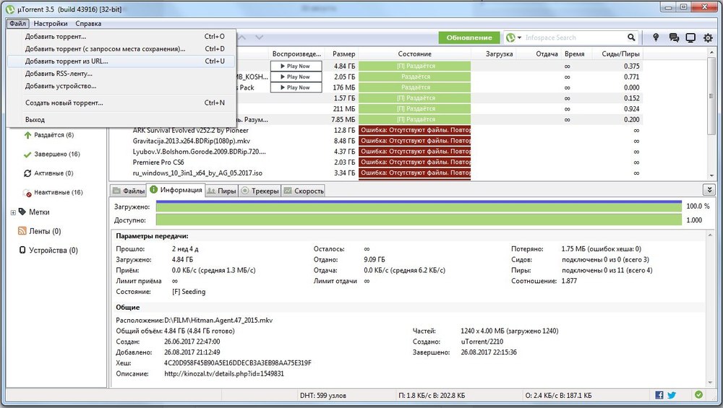Open settings via the gear icon
The width and height of the screenshot is (723, 408).
pos(709,38)
